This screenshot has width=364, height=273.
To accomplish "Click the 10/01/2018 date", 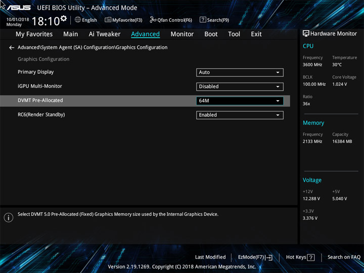I will [x=18, y=20].
